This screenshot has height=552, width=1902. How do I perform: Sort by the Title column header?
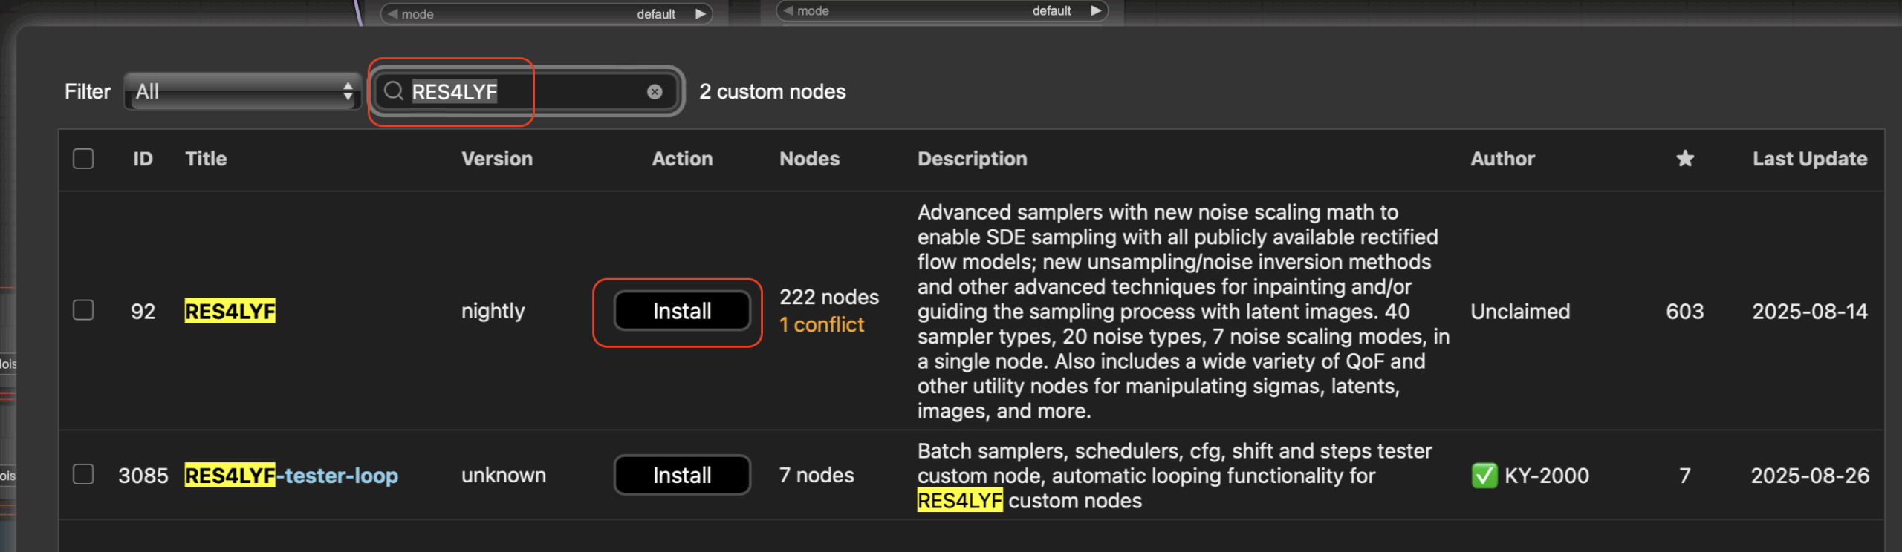[x=206, y=159]
